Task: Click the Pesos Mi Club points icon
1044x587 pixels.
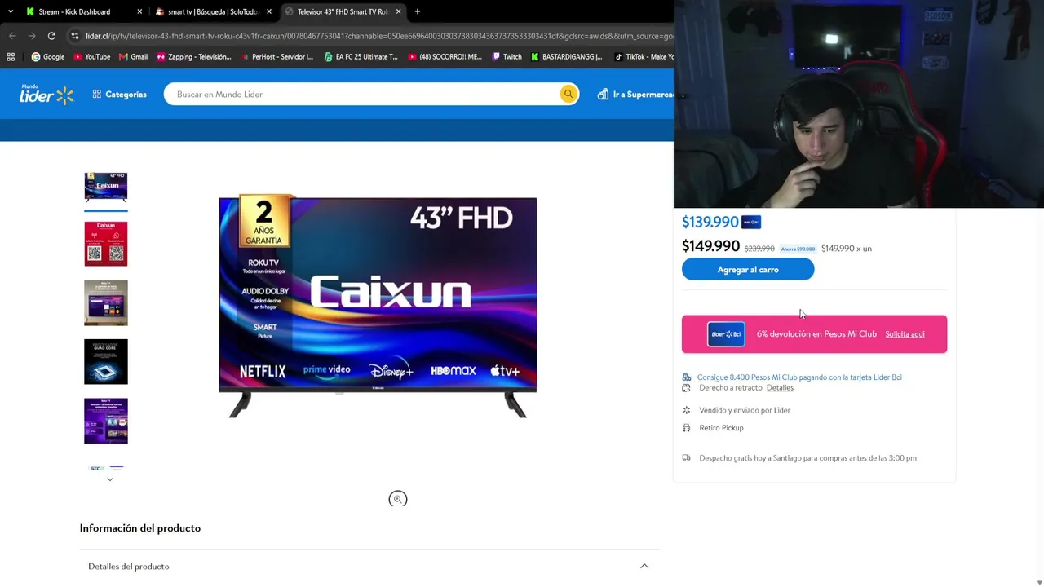Action: coord(687,377)
